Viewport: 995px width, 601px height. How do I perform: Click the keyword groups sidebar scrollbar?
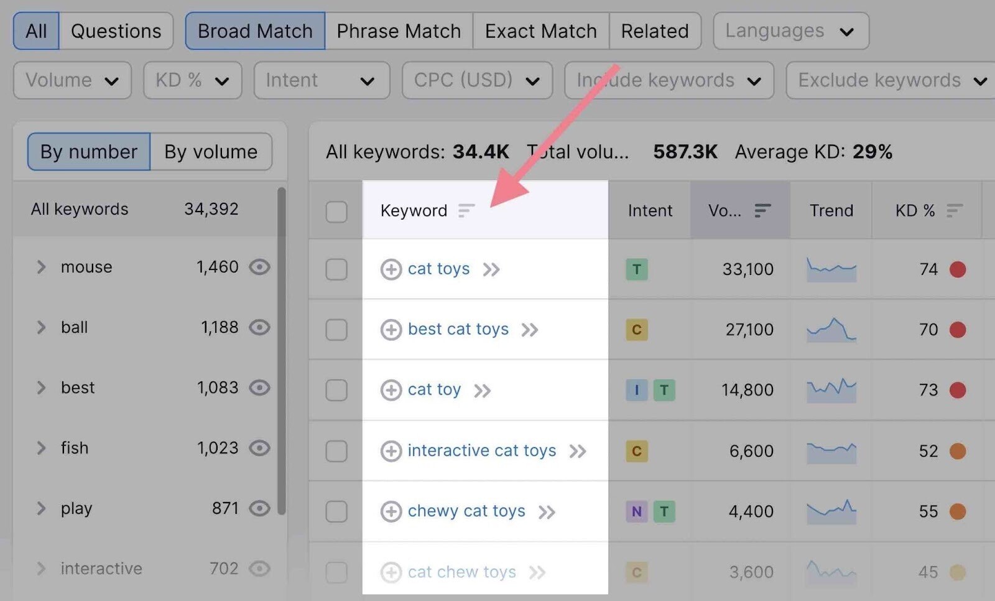(281, 348)
